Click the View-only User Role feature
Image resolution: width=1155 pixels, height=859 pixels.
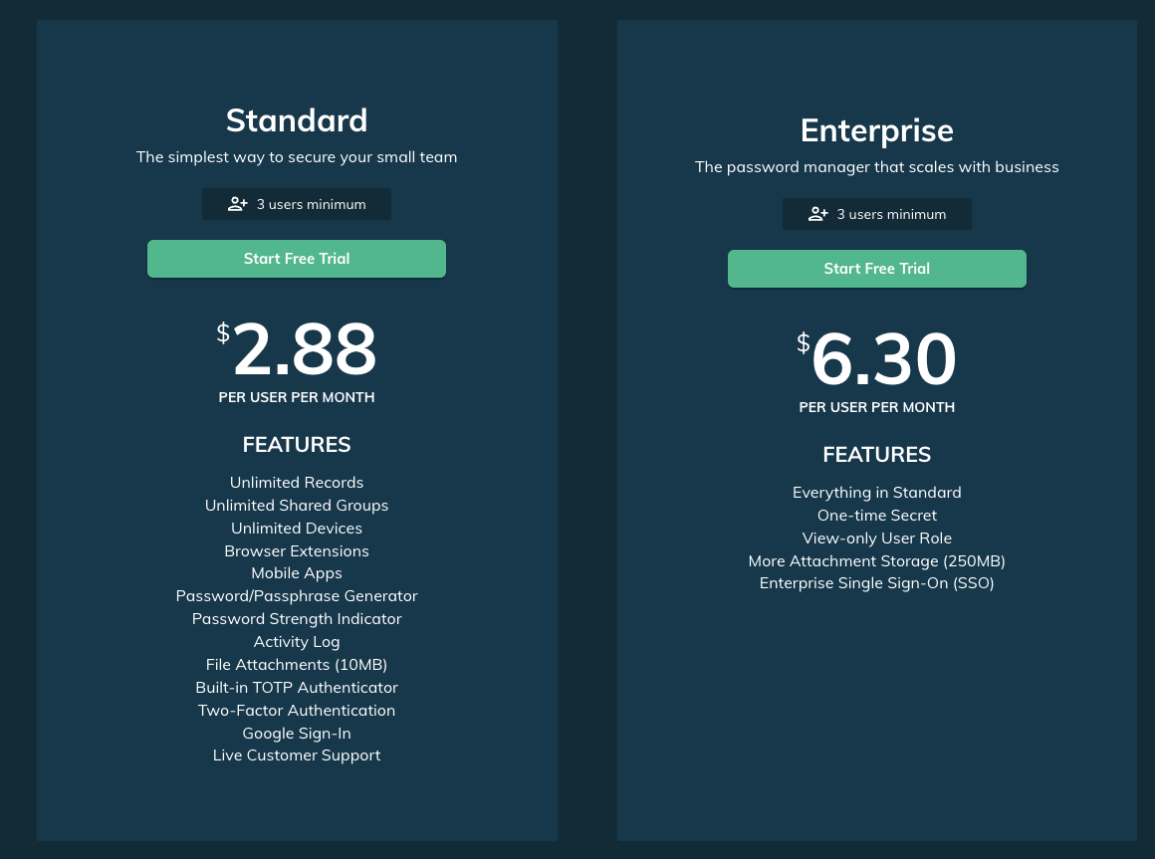pyautogui.click(x=876, y=538)
